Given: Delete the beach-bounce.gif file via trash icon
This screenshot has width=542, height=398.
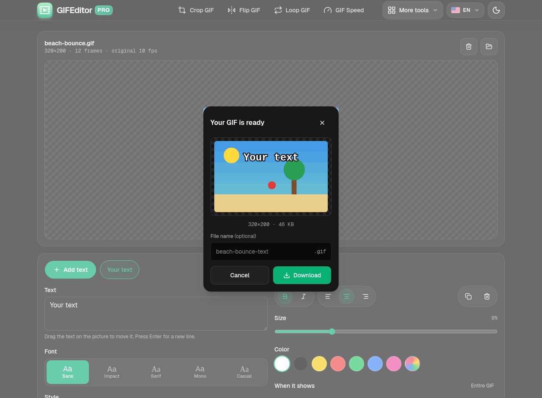Looking at the screenshot, I should tap(469, 47).
